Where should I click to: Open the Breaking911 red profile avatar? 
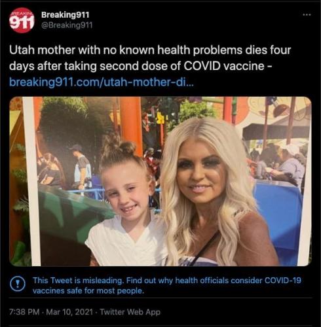point(22,20)
